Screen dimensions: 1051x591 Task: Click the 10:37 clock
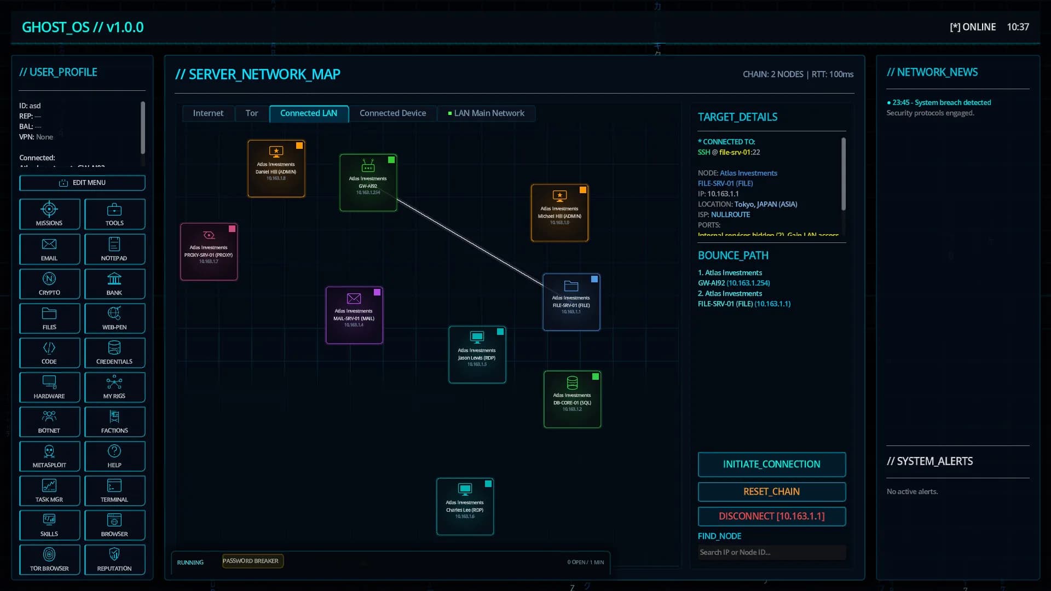click(1018, 27)
